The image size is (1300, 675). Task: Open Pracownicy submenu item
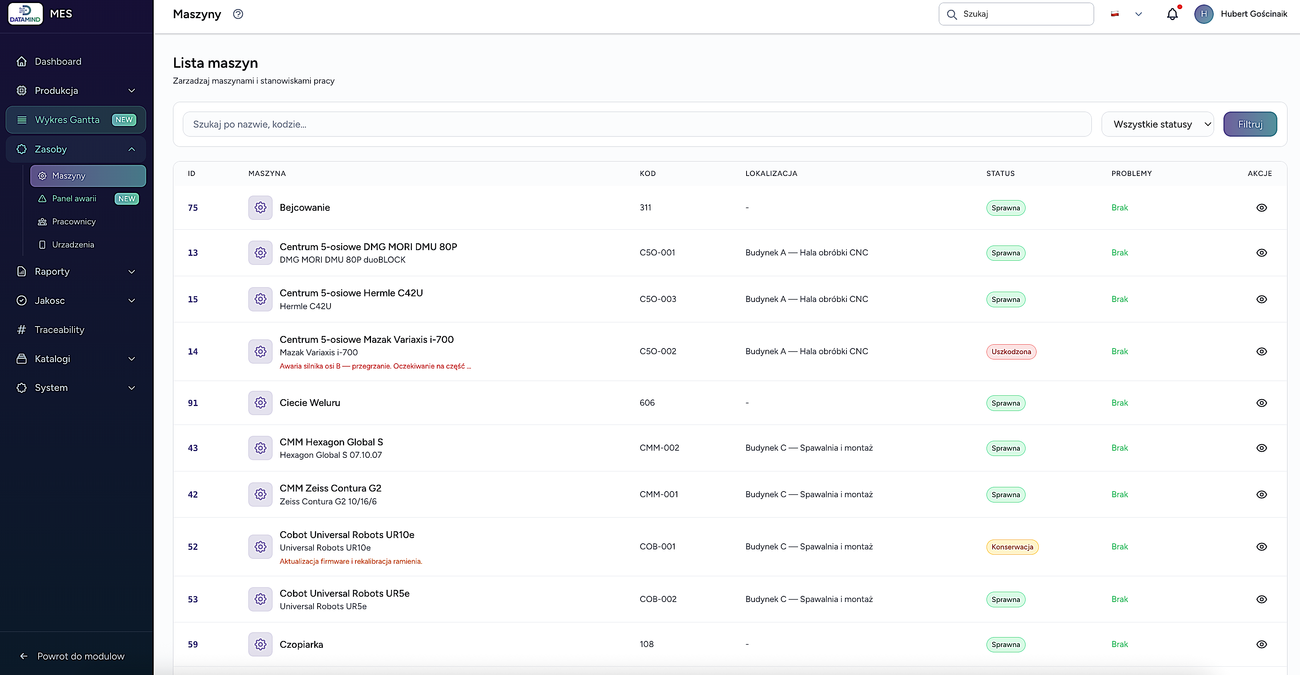[x=88, y=221]
